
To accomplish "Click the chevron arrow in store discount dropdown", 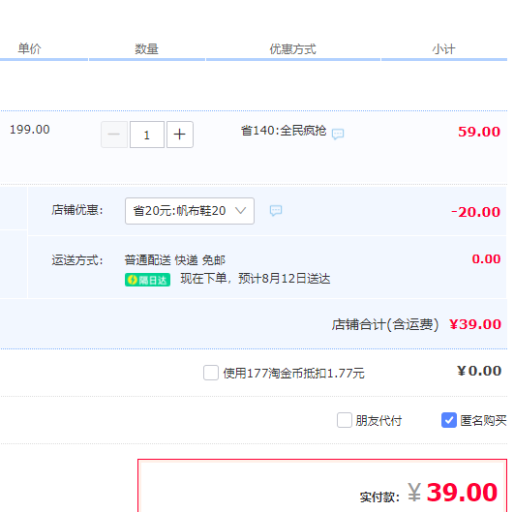I will click(241, 210).
